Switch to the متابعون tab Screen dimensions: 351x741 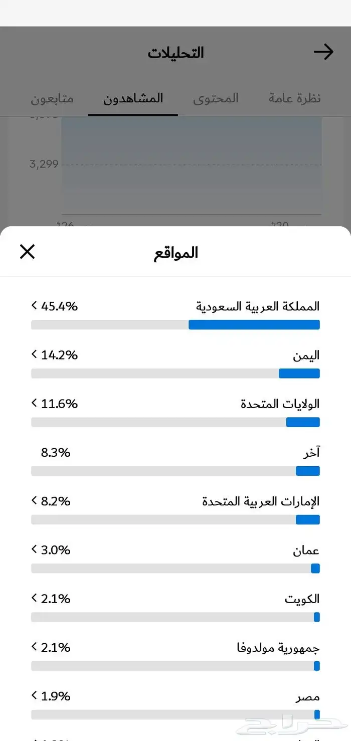(x=52, y=98)
